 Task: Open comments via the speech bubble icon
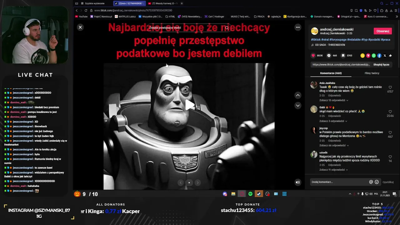[329, 56]
